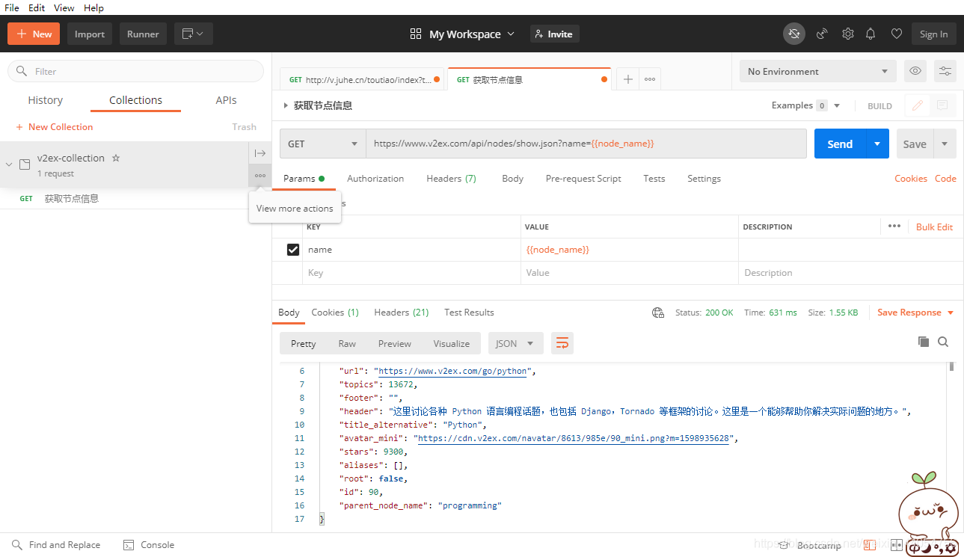Click the request URL input field

(586, 144)
